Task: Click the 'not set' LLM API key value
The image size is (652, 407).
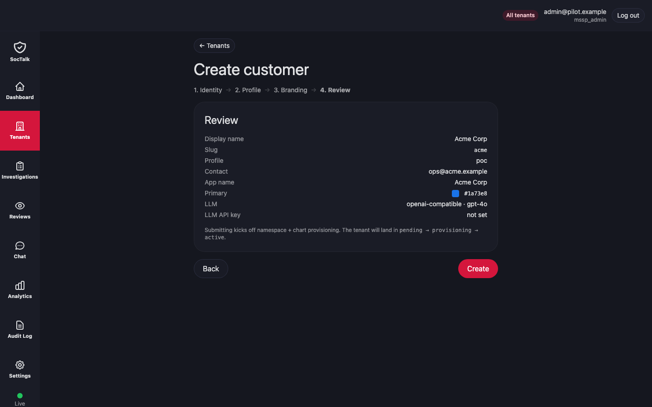Action: pos(477,215)
